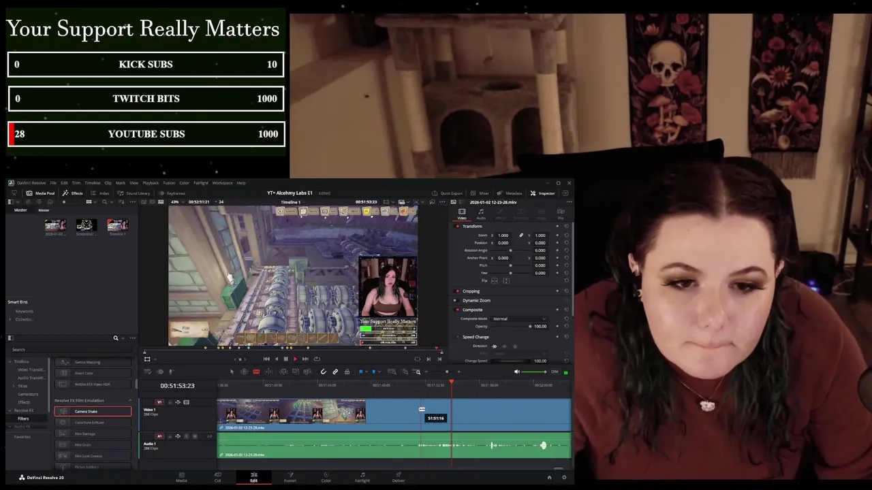Select the Video tab in Inspector
Viewport: 872px width, 490px height.
click(462, 214)
